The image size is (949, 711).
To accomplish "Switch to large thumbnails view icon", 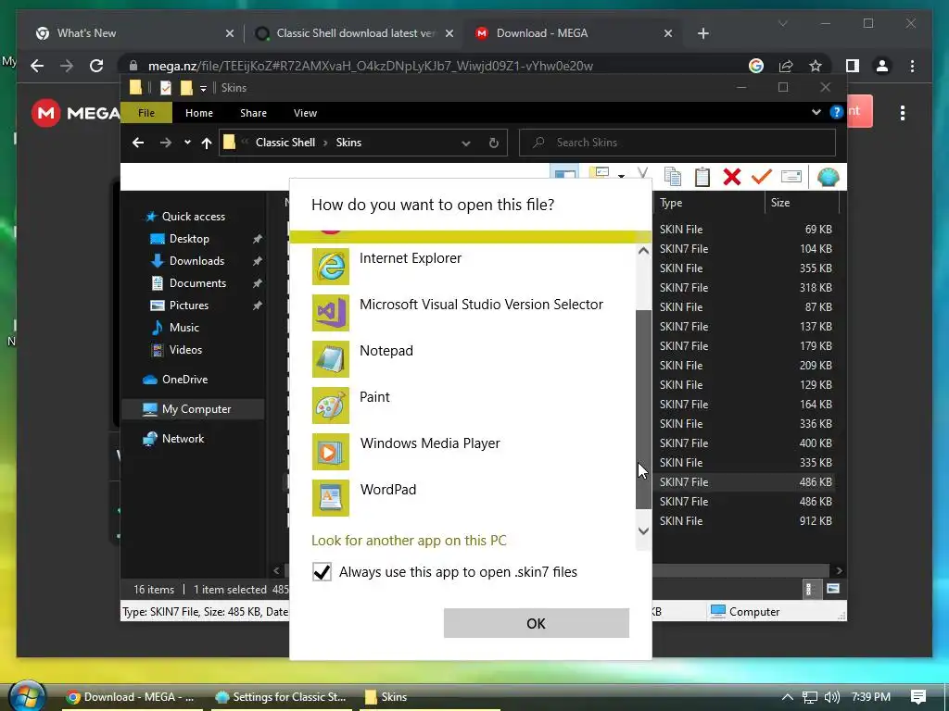I will point(833,588).
